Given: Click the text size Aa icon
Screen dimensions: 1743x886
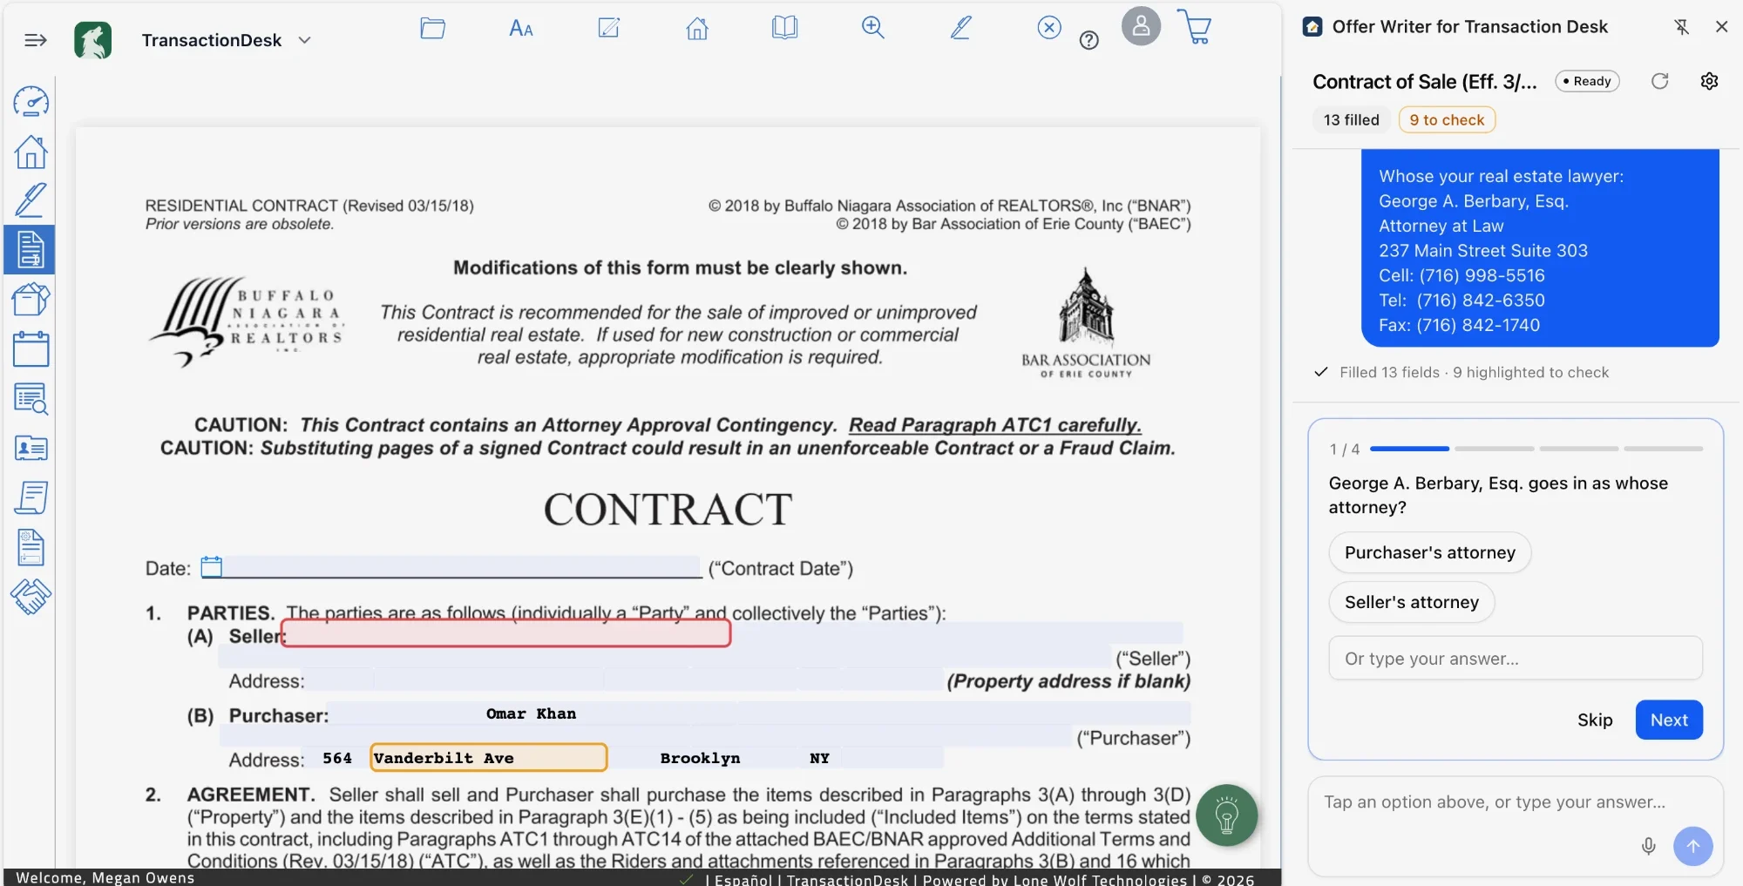Looking at the screenshot, I should (521, 29).
